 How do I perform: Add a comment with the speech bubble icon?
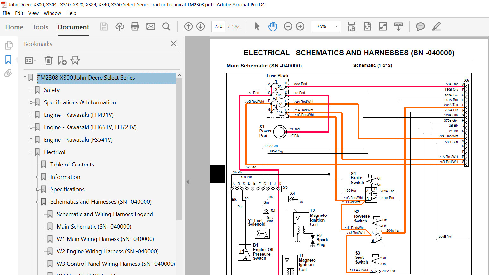421,26
